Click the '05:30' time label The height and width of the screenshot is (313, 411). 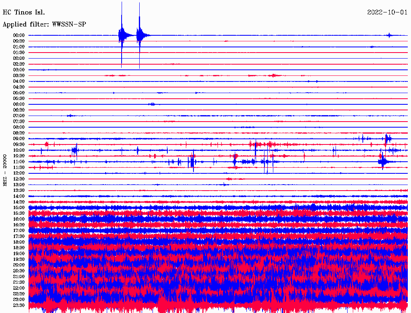[x=19, y=99]
